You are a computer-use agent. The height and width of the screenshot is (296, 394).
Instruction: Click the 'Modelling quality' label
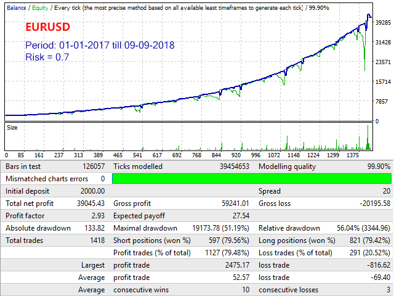click(287, 166)
